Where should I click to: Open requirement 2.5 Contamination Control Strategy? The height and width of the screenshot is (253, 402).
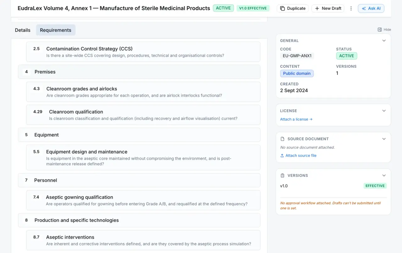coord(143,52)
